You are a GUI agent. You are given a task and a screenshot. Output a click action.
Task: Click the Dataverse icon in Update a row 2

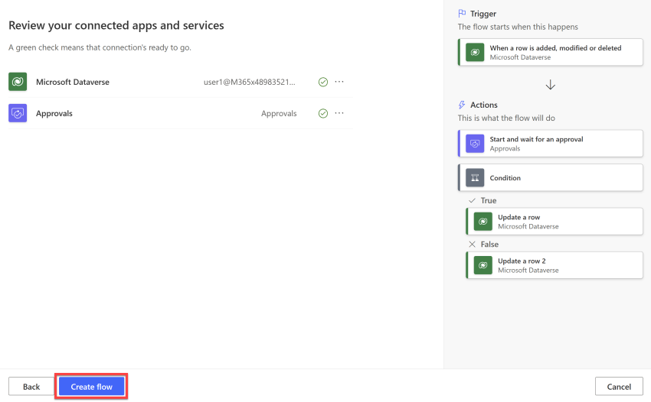[483, 265]
